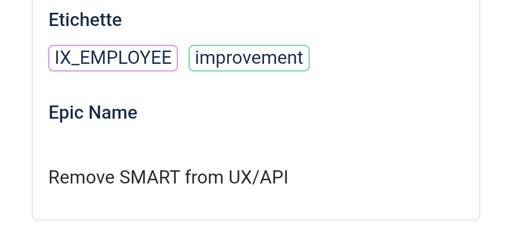Select the "Remove SMART from UX/API" epic name
The width and height of the screenshot is (512, 228).
(168, 177)
